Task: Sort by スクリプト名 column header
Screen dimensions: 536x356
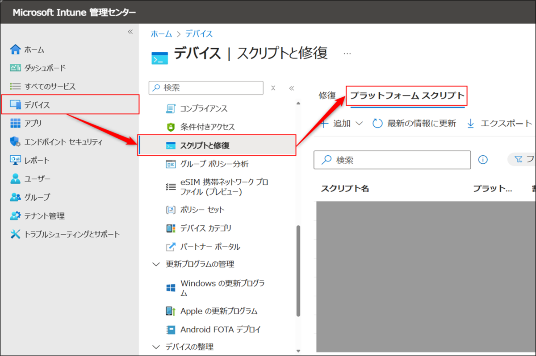Action: (x=345, y=189)
